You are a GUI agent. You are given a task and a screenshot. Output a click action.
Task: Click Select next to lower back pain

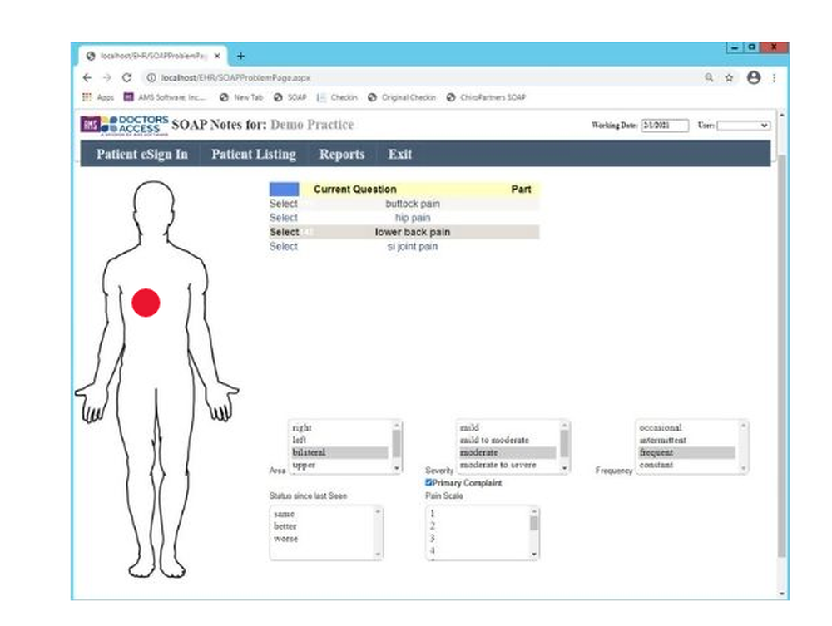pos(284,232)
